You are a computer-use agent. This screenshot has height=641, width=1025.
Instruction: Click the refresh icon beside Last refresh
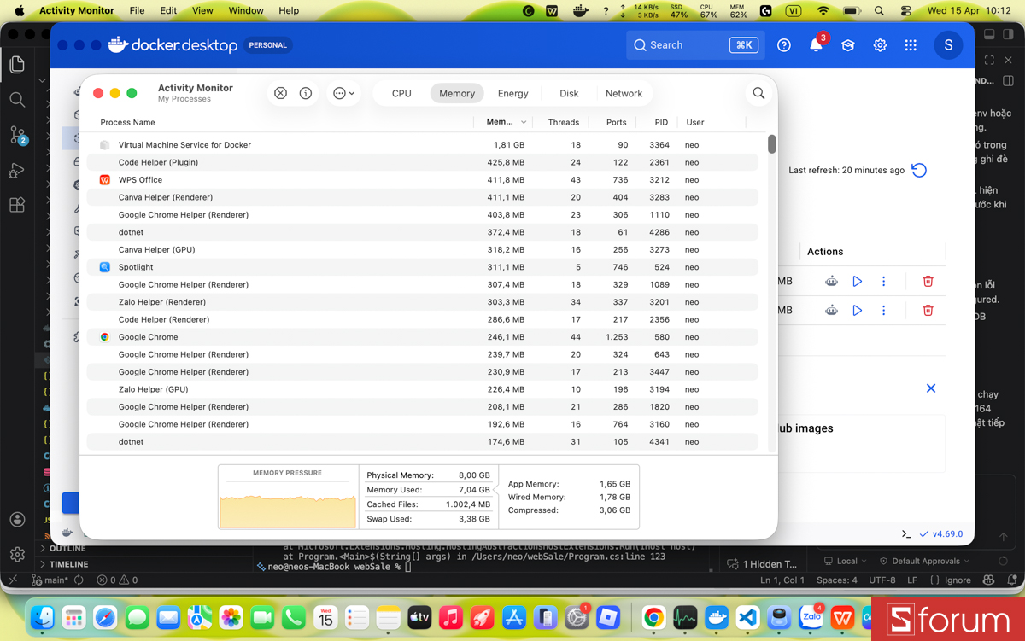[919, 170]
